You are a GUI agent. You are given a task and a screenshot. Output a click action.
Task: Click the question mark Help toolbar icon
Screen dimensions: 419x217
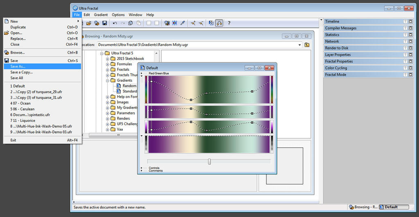pos(229,23)
